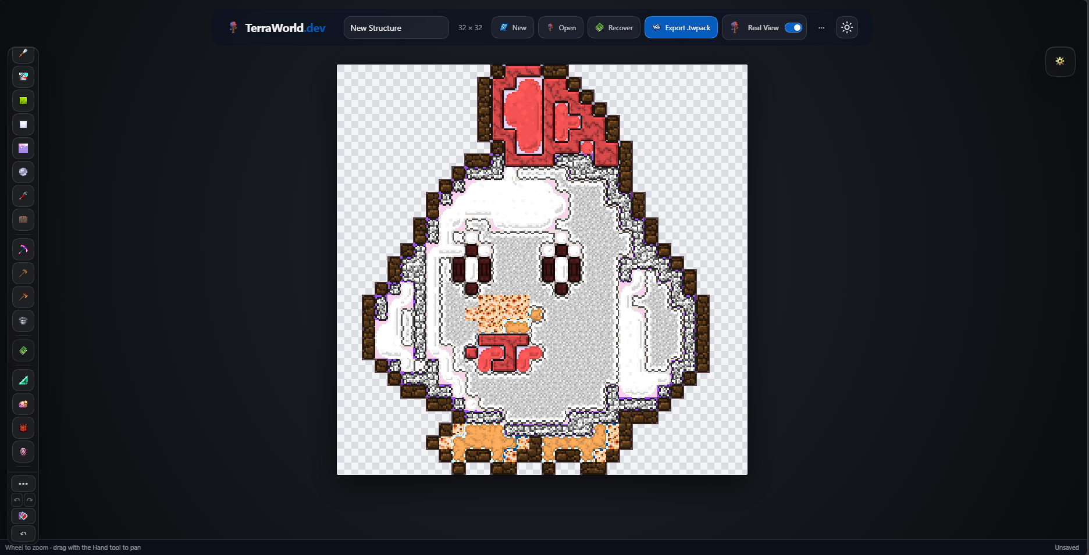
Task: Select the paint sprayer tool icon
Action: tap(23, 77)
